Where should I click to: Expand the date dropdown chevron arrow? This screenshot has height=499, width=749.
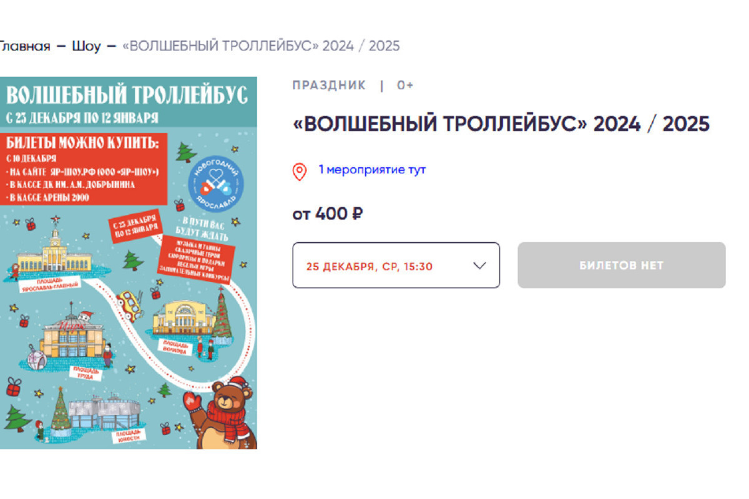click(x=479, y=265)
